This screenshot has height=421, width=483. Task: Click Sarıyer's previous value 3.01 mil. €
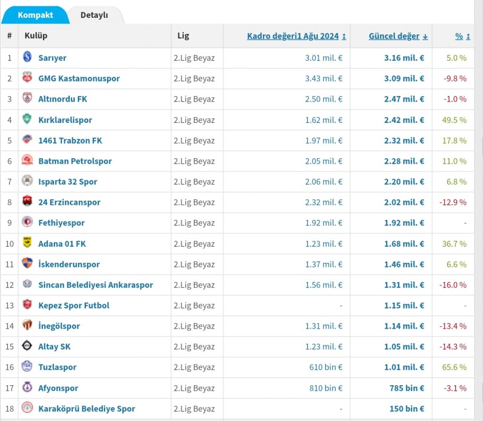(x=324, y=58)
